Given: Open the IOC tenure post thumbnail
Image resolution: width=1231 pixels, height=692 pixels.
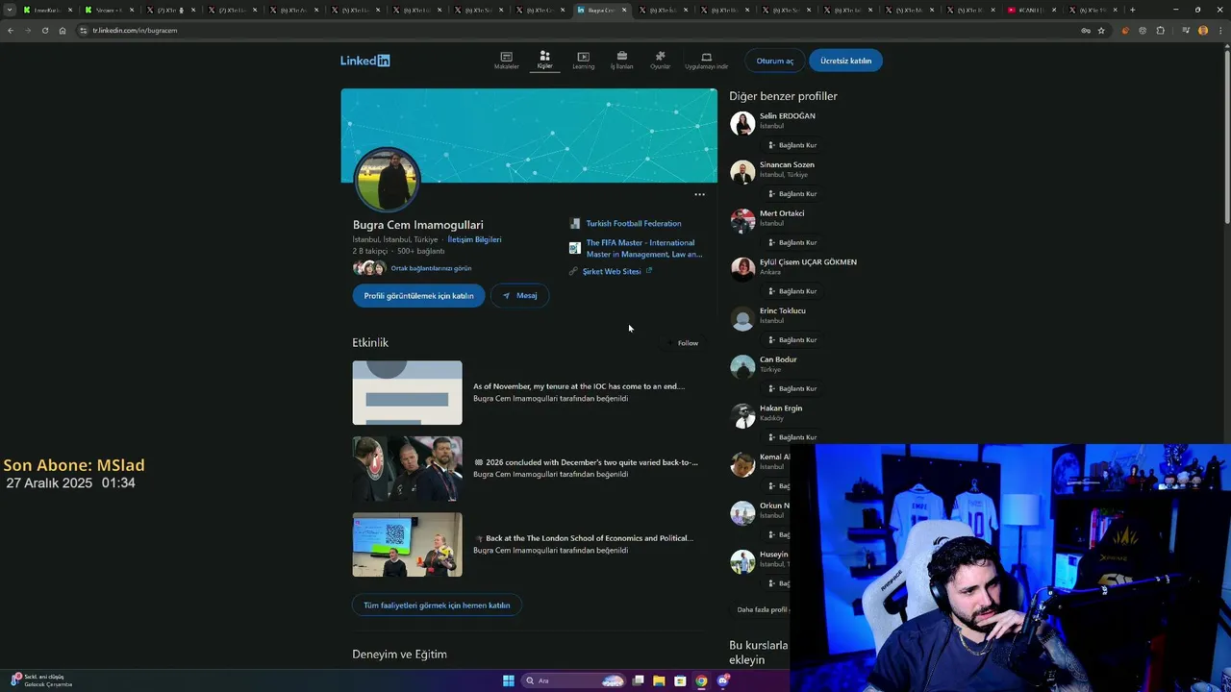Looking at the screenshot, I should tap(407, 393).
